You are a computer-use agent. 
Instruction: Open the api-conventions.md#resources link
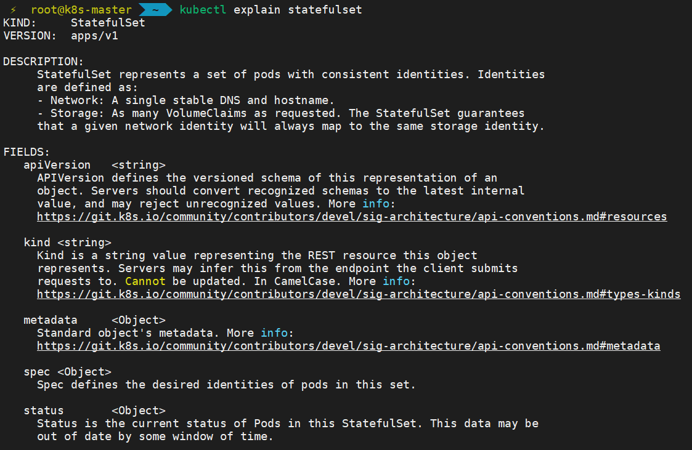352,217
